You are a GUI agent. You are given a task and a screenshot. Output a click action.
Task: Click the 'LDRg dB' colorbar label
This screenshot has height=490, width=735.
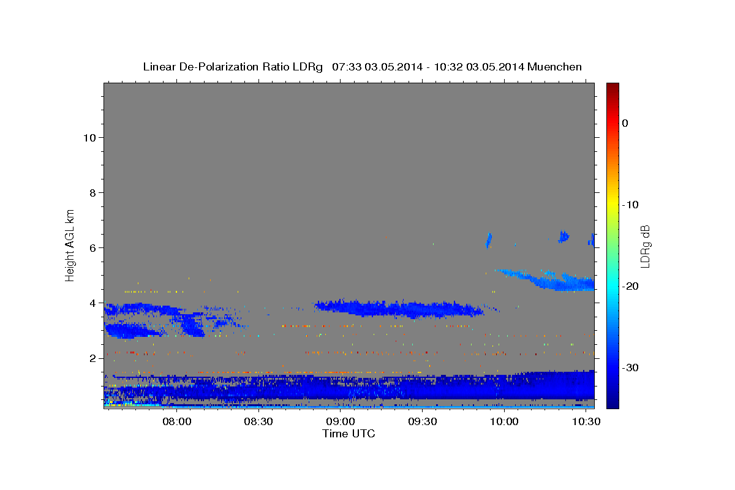point(644,246)
